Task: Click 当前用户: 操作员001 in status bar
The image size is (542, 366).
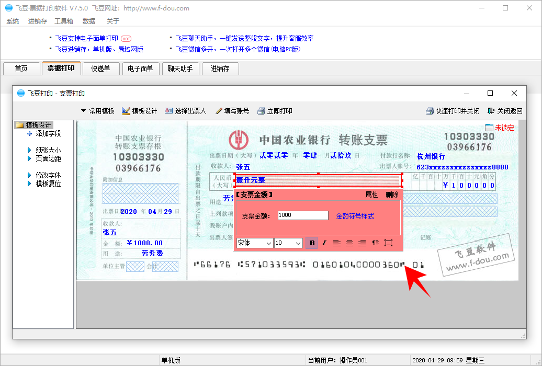Action: pyautogui.click(x=338, y=360)
